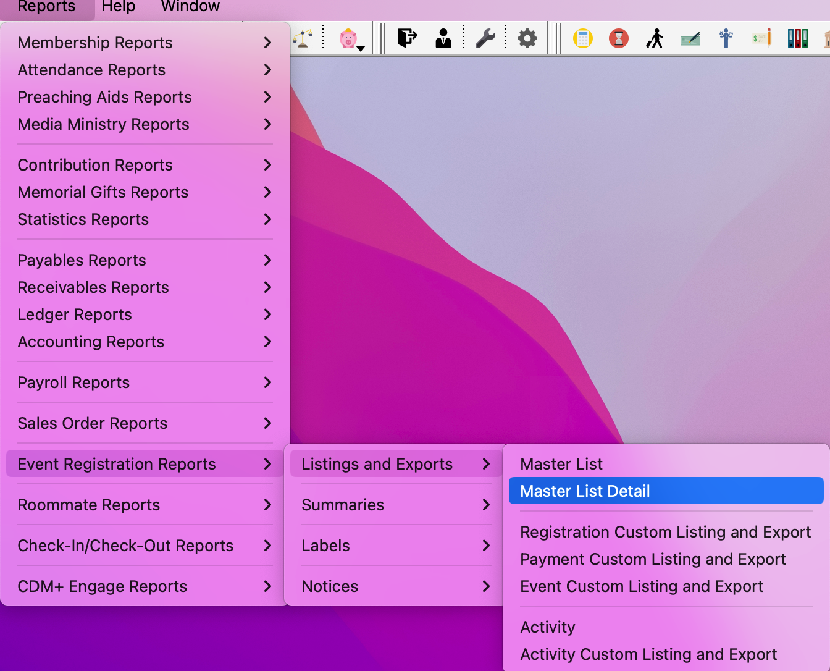Open the wrench tools icon
The width and height of the screenshot is (830, 671).
tap(485, 38)
